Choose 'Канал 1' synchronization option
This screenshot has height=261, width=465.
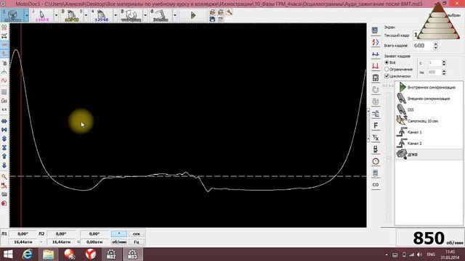click(x=429, y=132)
